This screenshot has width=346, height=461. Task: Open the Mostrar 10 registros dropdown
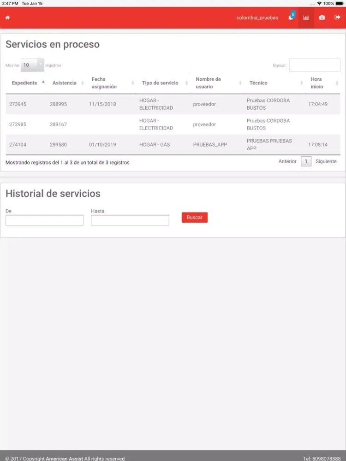32,65
